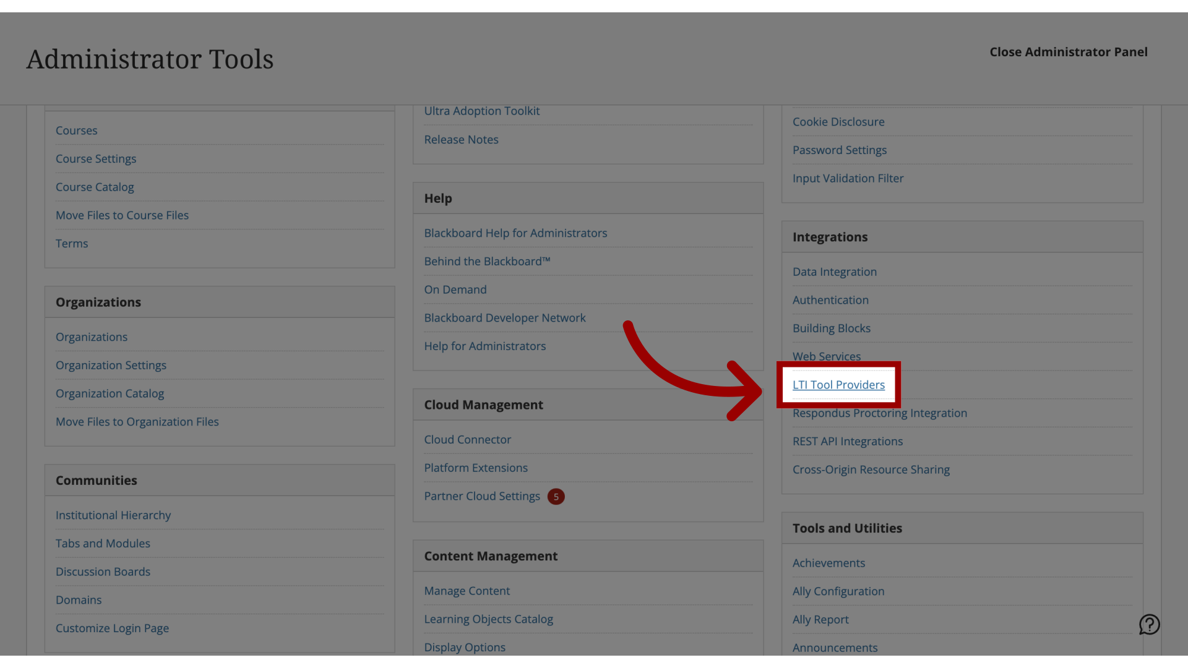
Task: Navigate to Ally Configuration tool
Action: click(838, 592)
